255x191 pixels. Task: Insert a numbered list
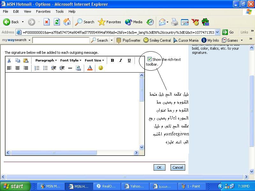point(37,68)
